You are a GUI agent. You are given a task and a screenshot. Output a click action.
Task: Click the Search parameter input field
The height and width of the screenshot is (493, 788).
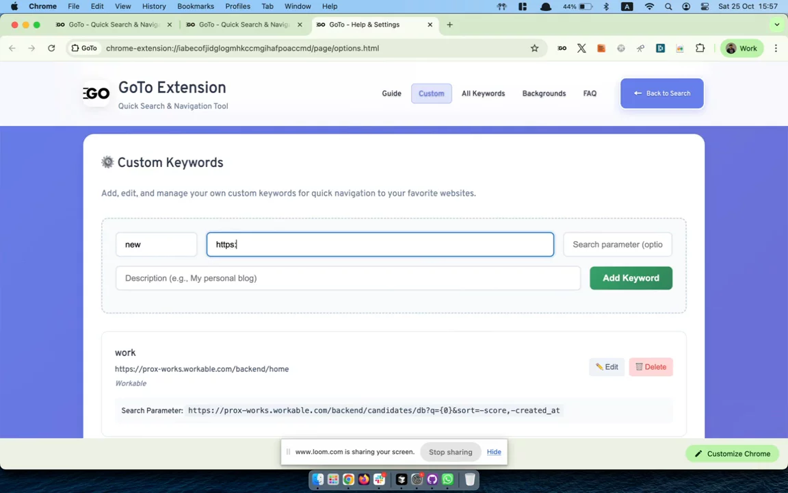click(617, 244)
